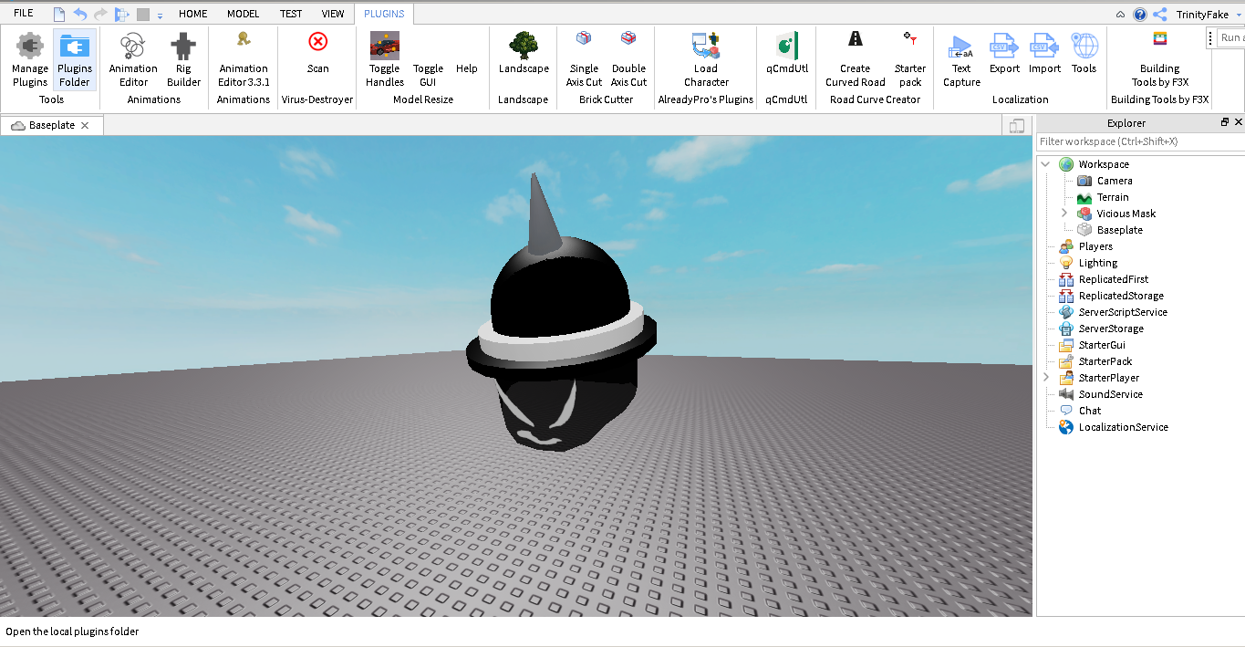Select Chat in Explorer
The image size is (1245, 647).
pos(1090,411)
